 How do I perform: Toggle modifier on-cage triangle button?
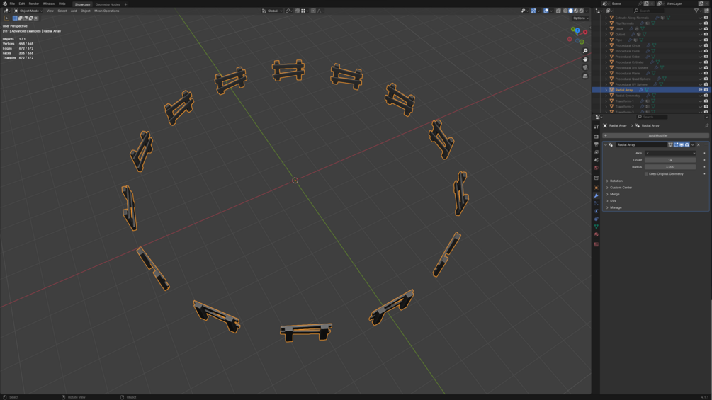[x=670, y=144]
